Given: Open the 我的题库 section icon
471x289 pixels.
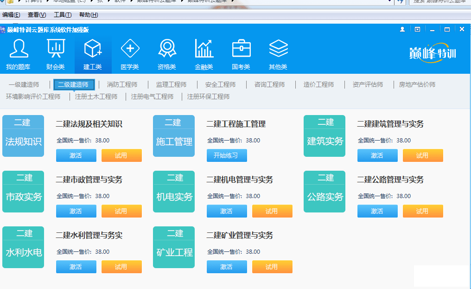Looking at the screenshot, I should pos(19,49).
